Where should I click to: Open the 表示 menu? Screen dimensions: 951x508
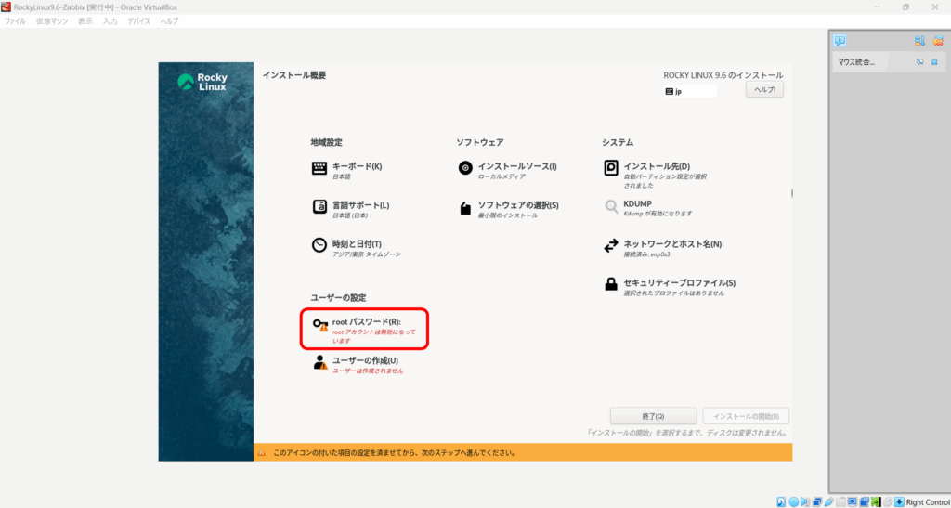(85, 21)
